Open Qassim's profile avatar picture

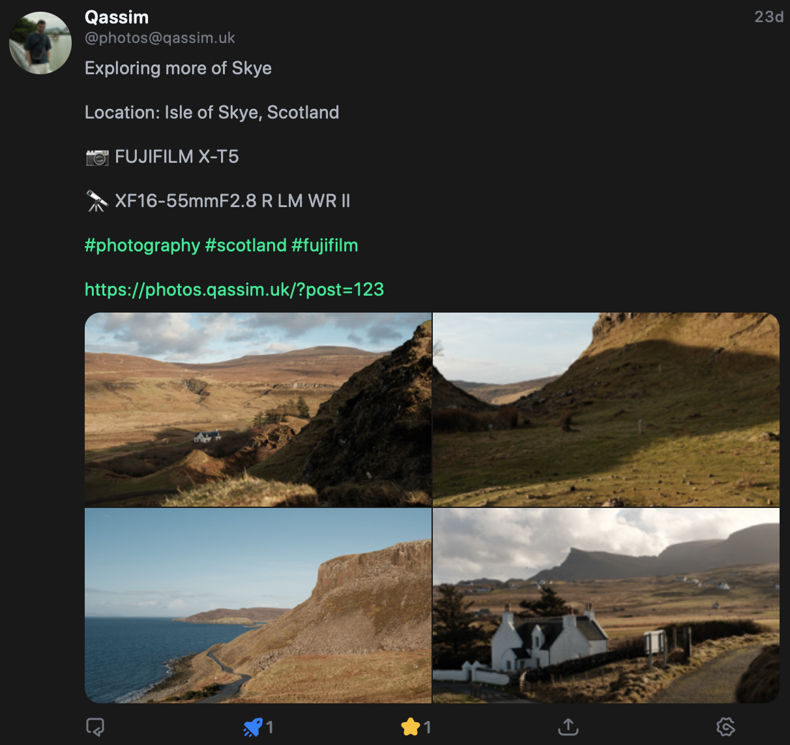[x=40, y=43]
